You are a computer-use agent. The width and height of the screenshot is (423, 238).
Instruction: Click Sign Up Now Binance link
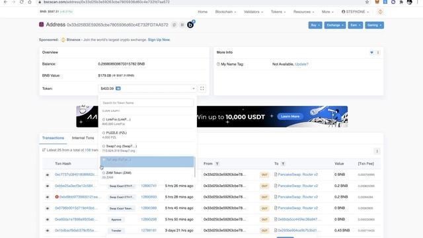pos(159,40)
